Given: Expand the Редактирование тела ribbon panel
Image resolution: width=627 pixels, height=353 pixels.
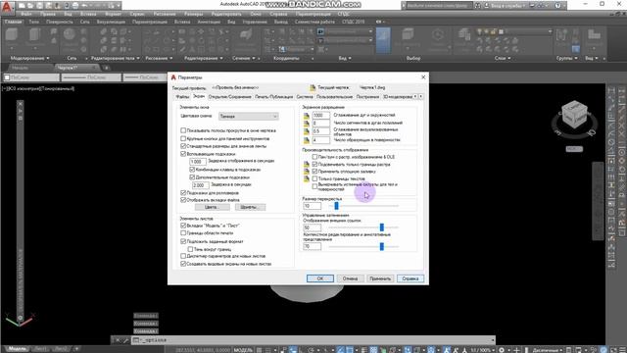Looking at the screenshot, I should coord(115,58).
